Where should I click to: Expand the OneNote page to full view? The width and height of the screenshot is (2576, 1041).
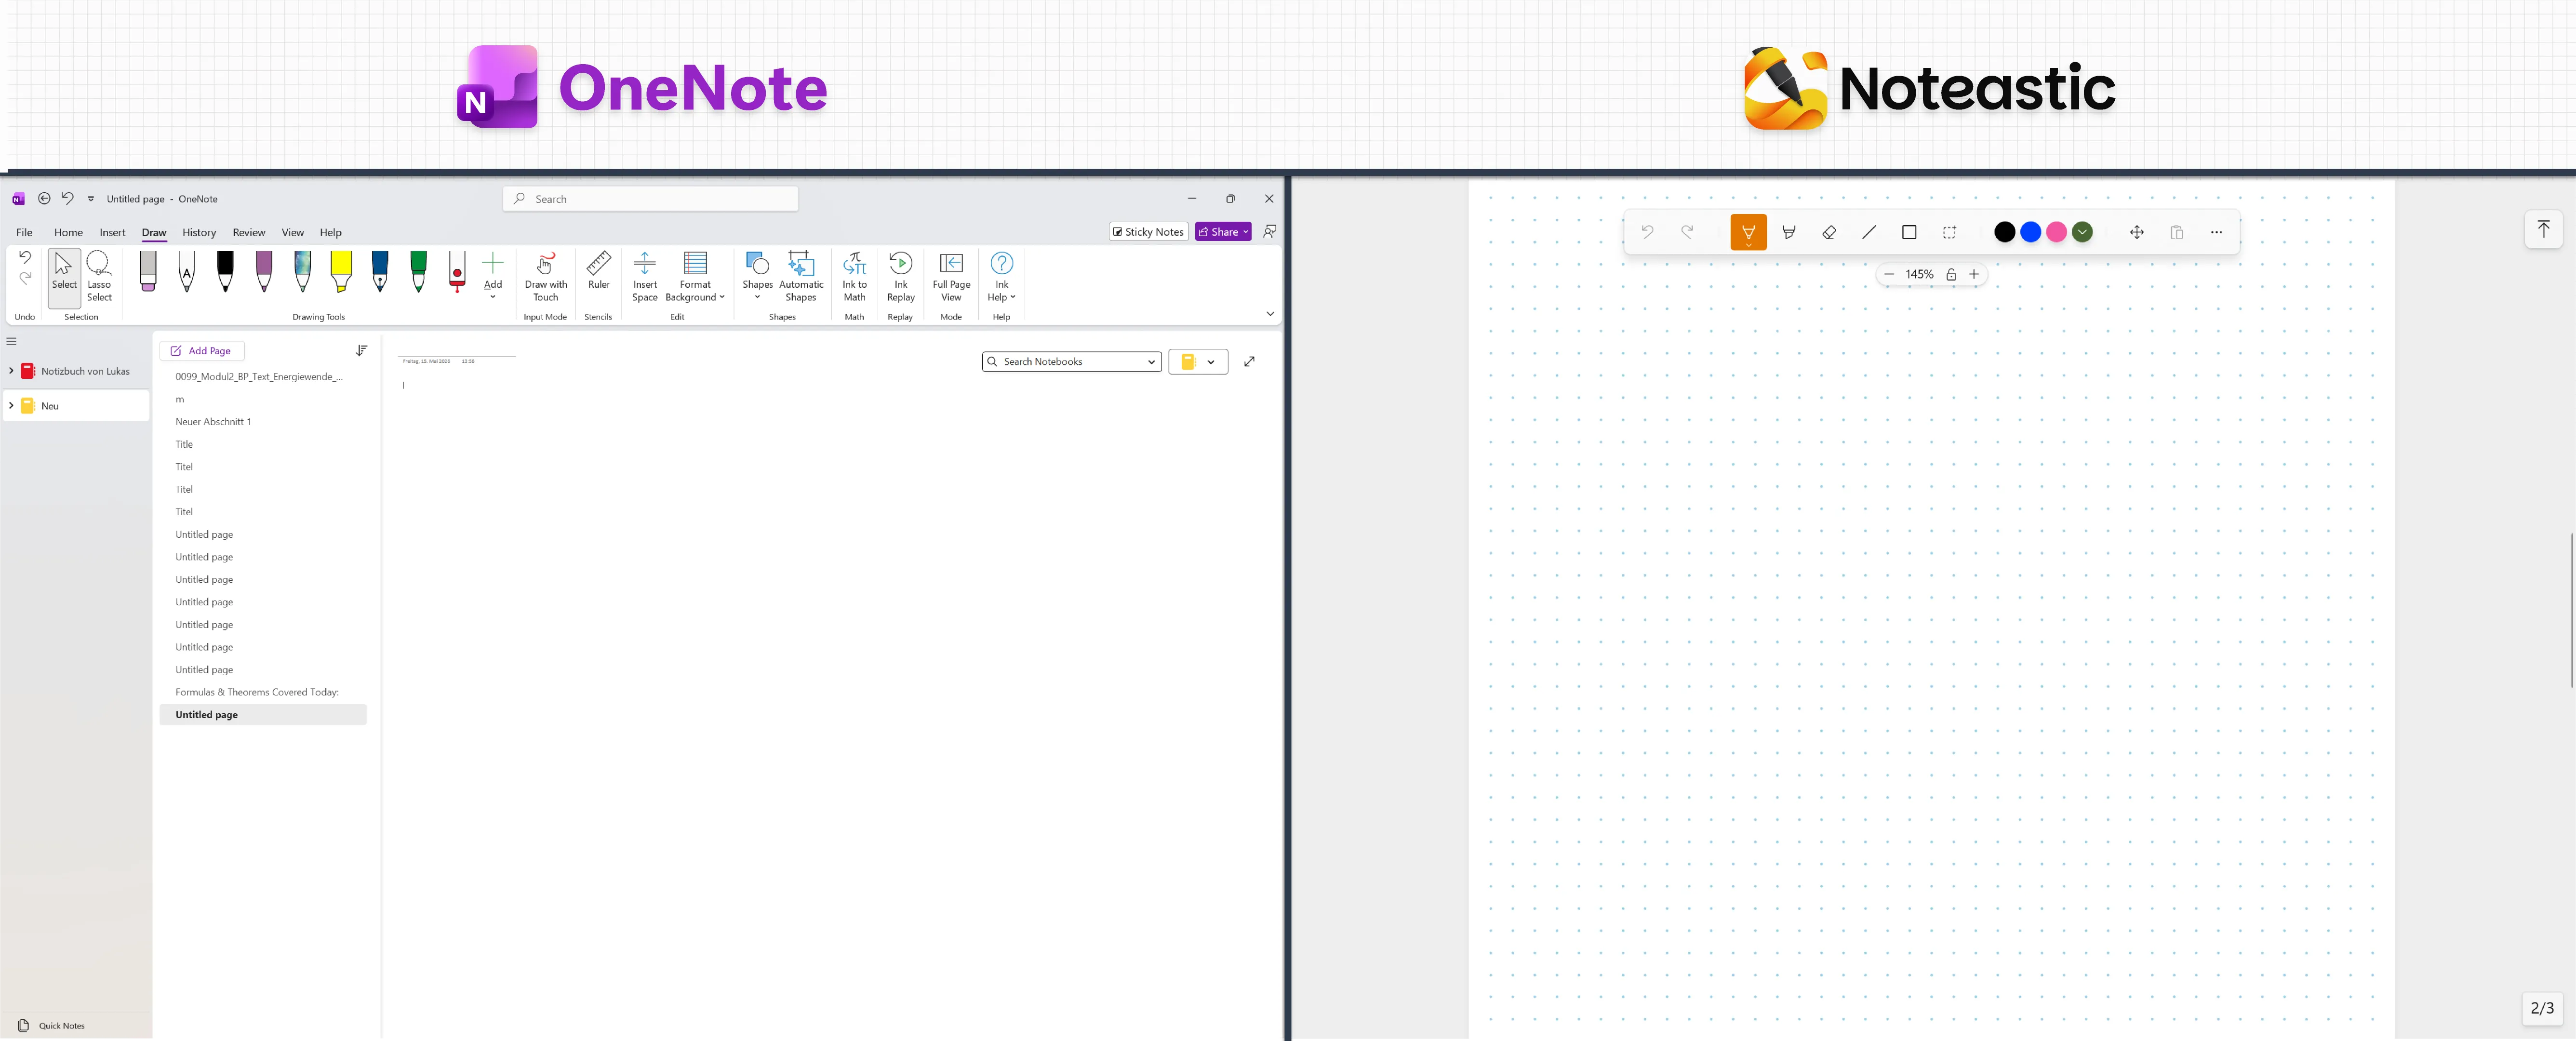coord(1249,362)
